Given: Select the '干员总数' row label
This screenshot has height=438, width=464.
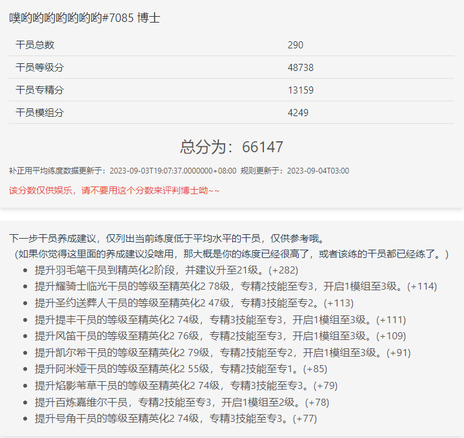Looking at the screenshot, I should point(35,45).
